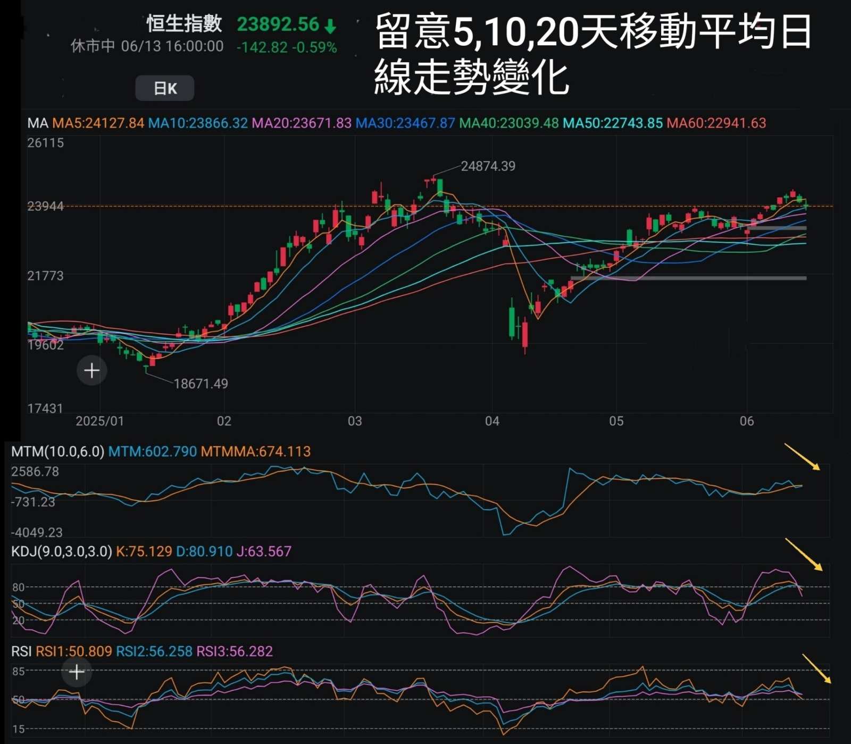Click the 日K daily candlestick button
This screenshot has width=851, height=744.
165,88
